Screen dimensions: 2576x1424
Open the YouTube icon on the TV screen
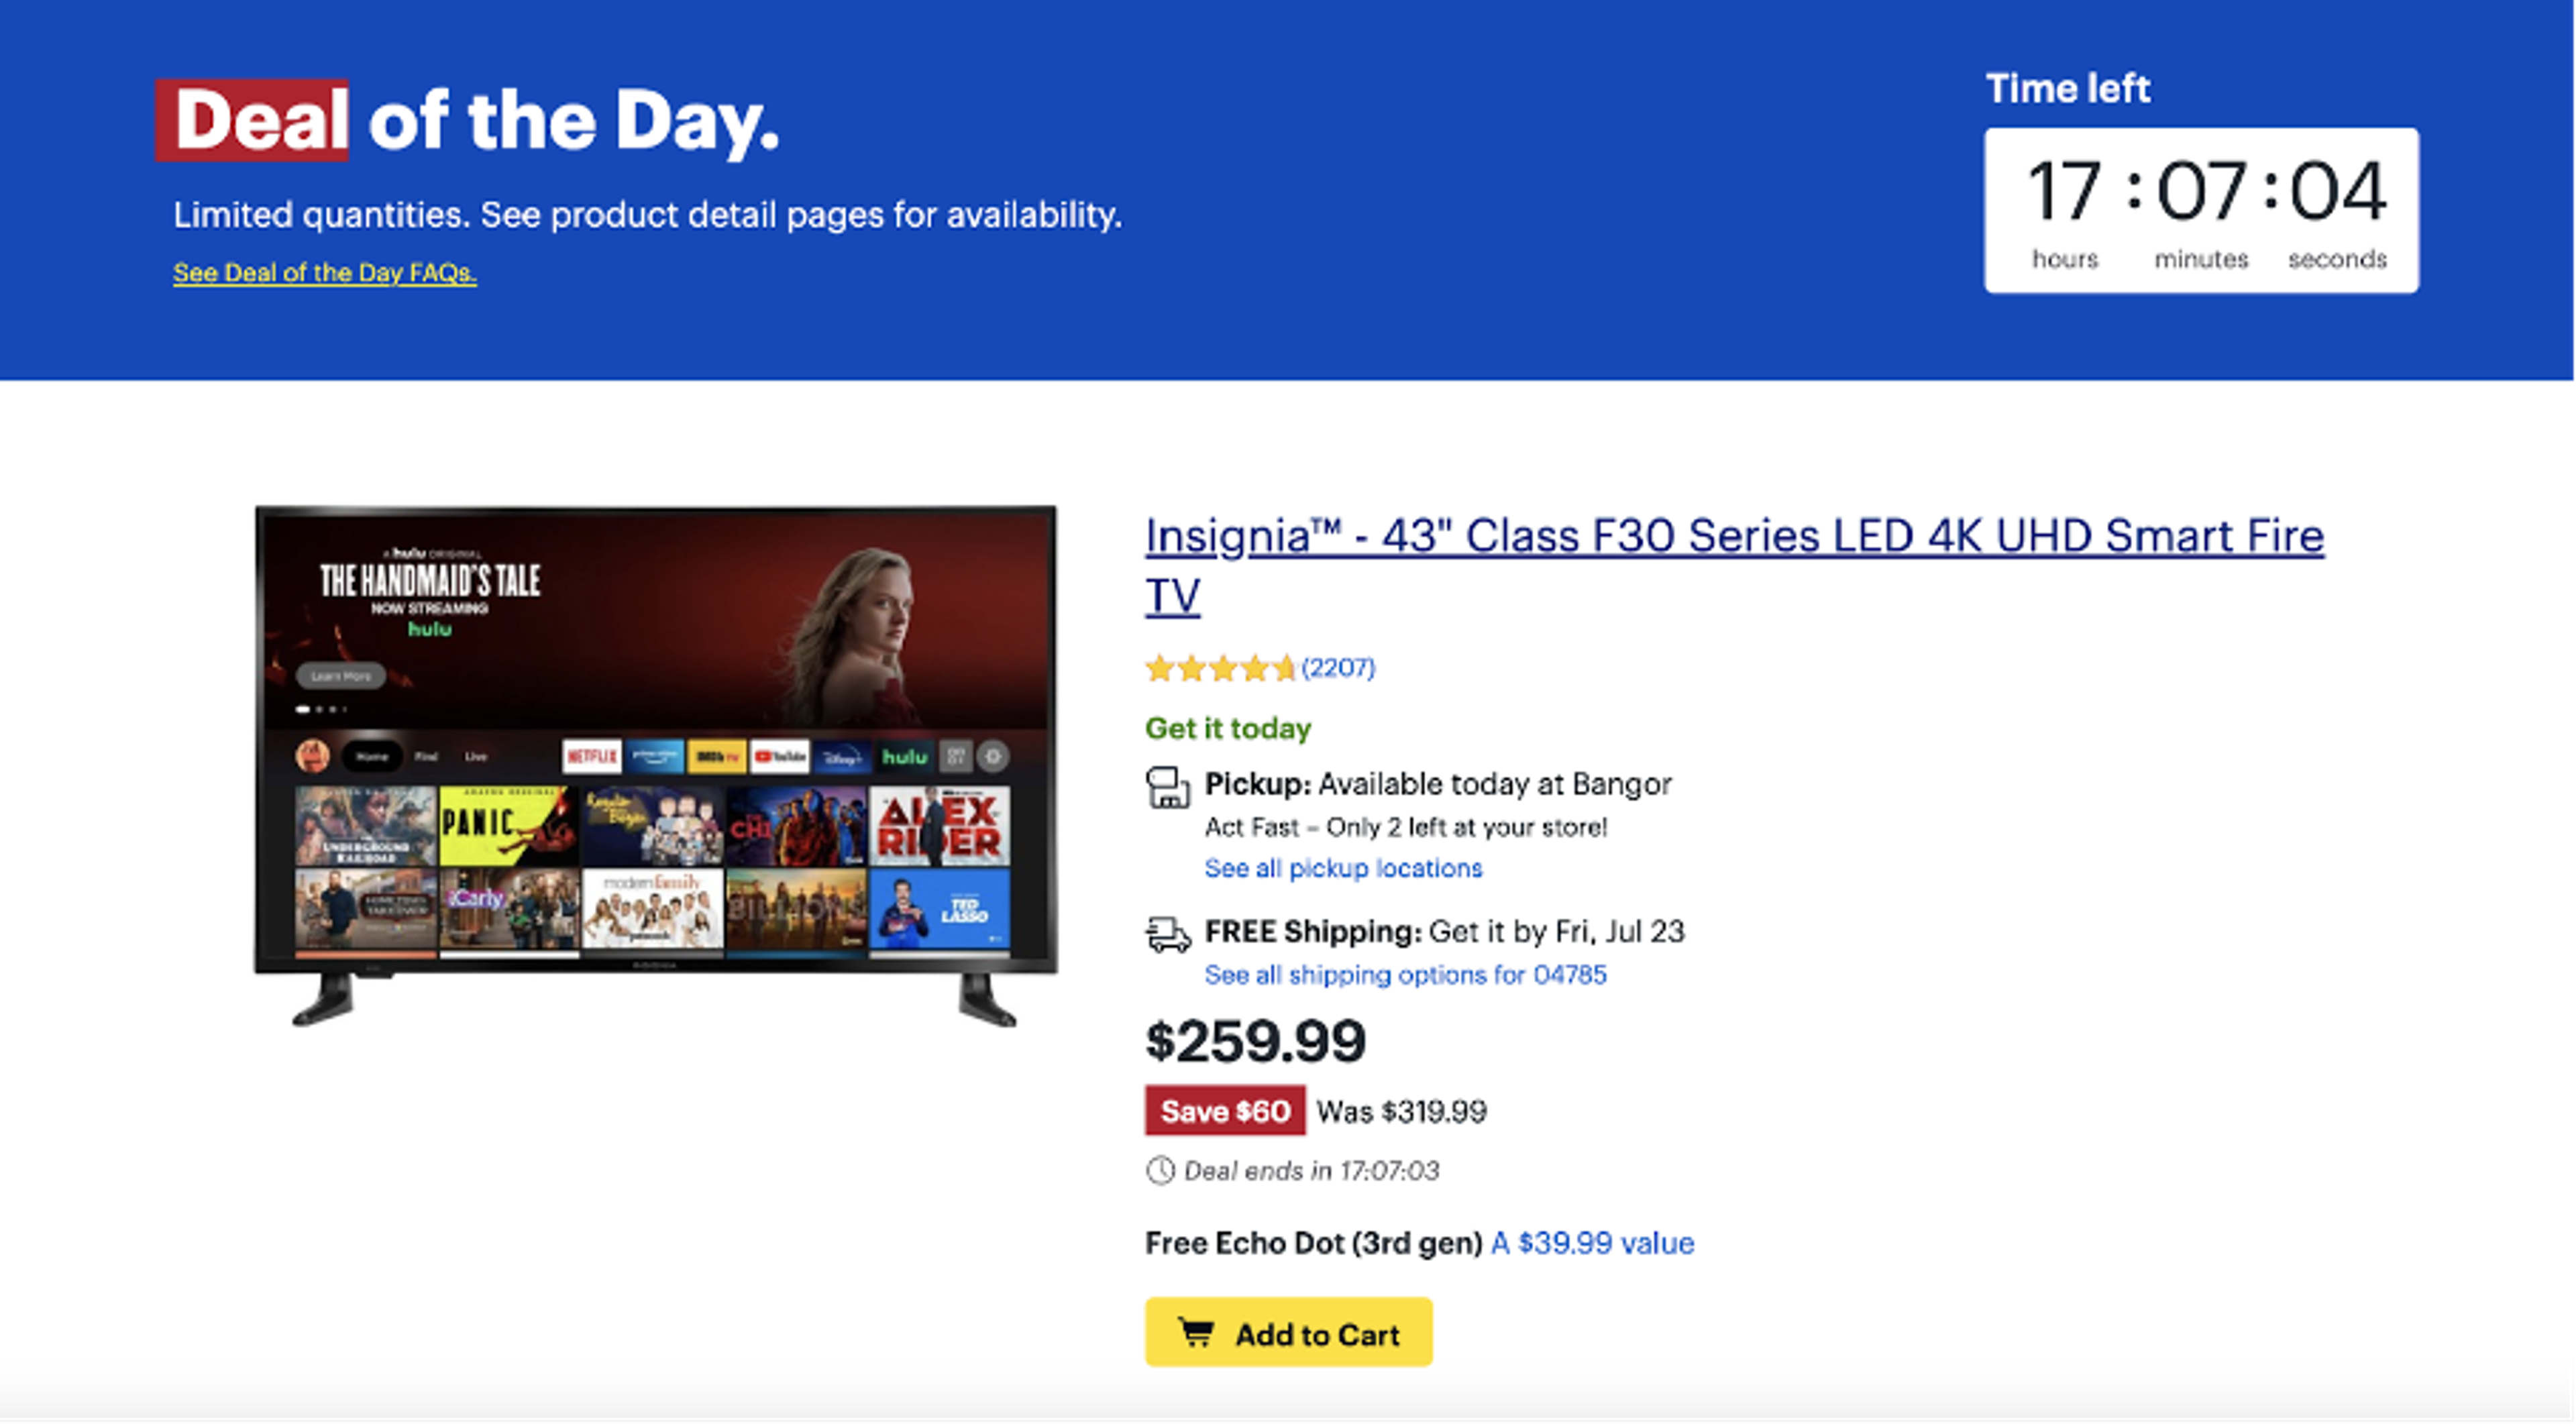(x=780, y=758)
